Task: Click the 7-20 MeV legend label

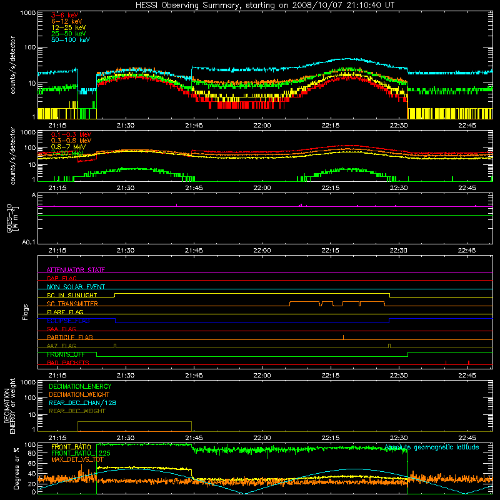Action: tap(67, 153)
